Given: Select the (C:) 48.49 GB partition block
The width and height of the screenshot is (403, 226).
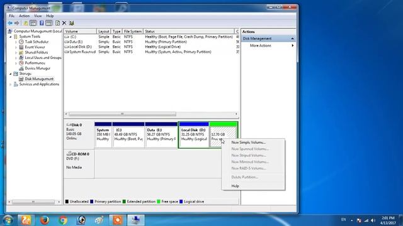Looking at the screenshot, I should point(128,135).
